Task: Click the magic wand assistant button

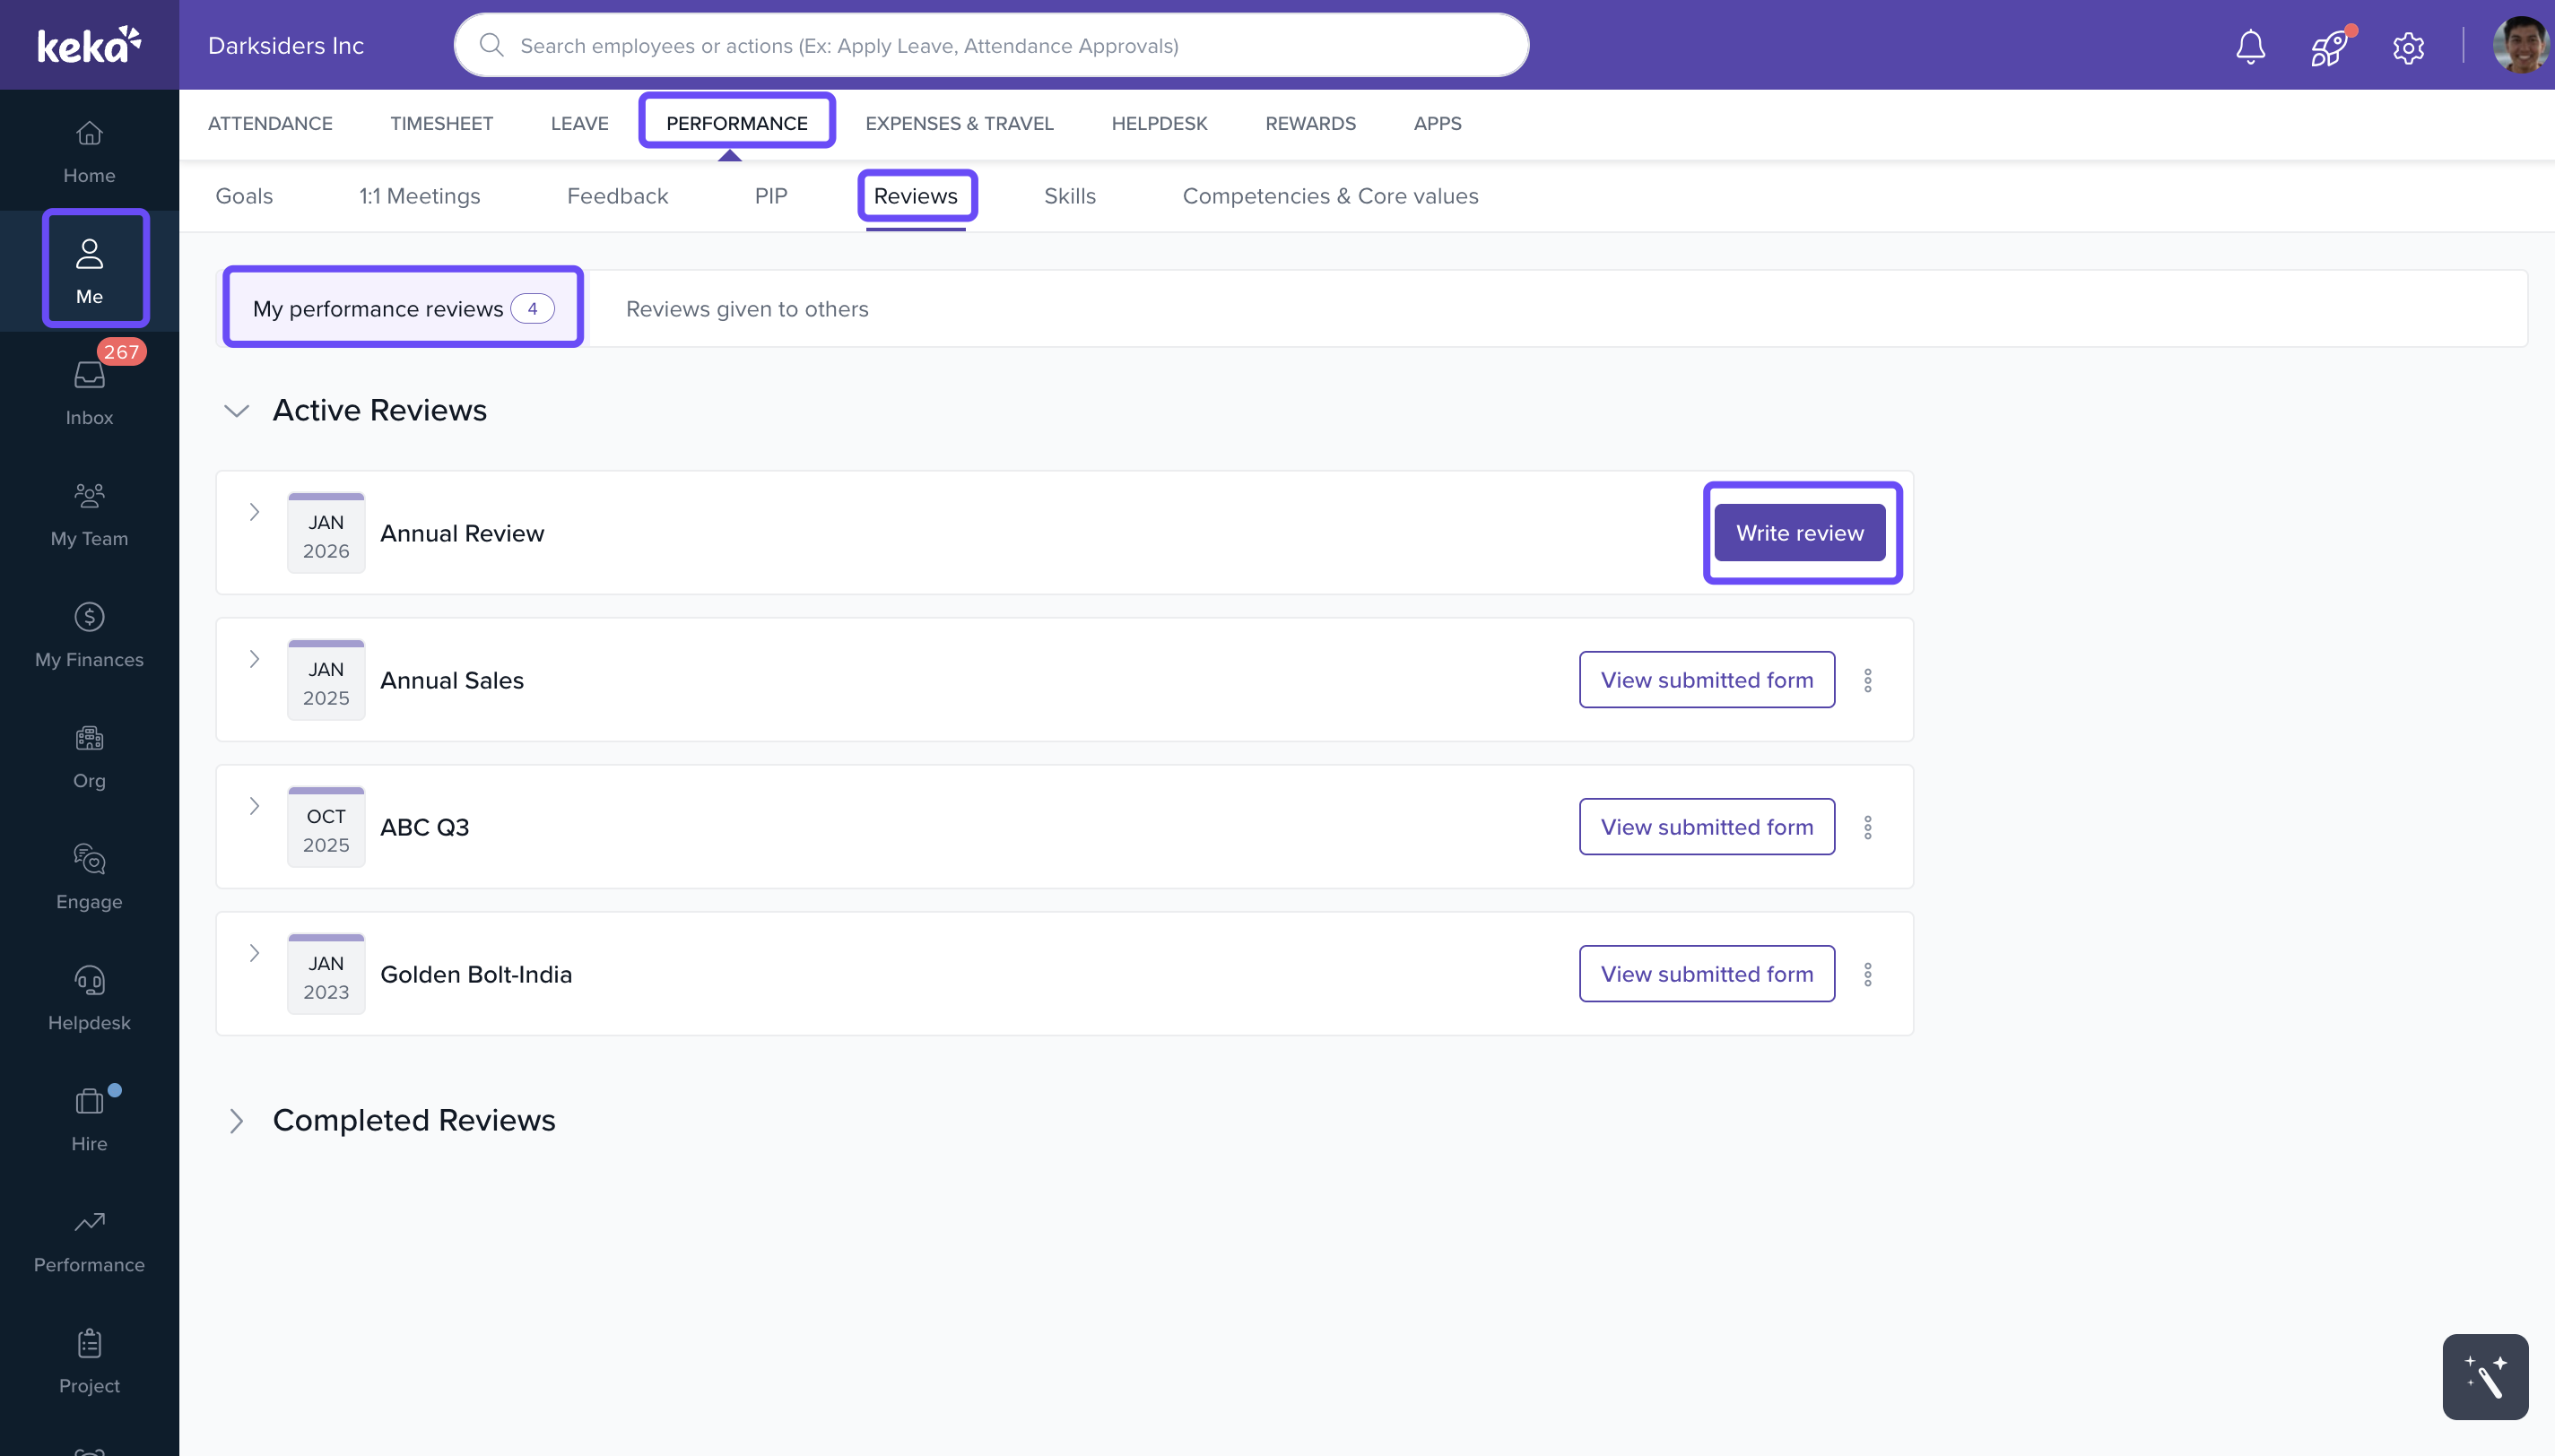Action: (2484, 1376)
